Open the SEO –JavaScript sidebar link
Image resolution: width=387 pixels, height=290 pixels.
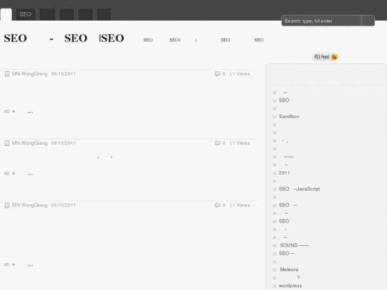pyautogui.click(x=299, y=189)
